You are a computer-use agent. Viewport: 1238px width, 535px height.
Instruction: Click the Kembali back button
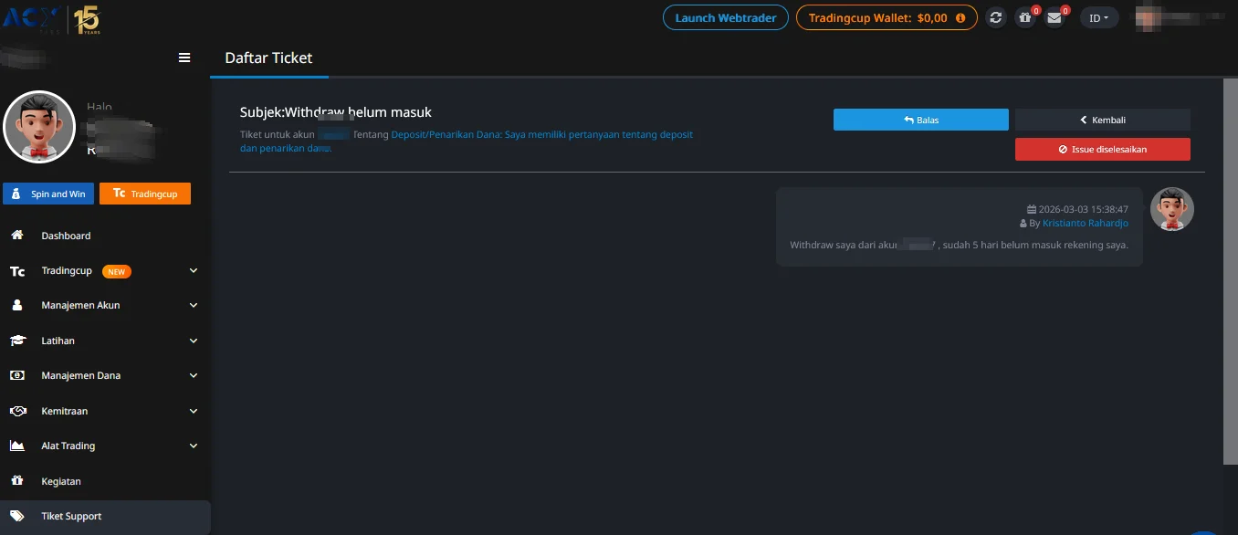click(1103, 120)
